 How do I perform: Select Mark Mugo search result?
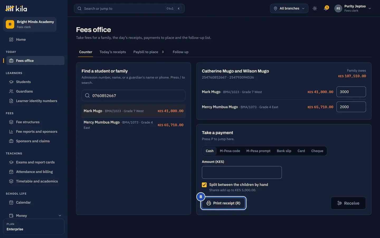(x=134, y=111)
